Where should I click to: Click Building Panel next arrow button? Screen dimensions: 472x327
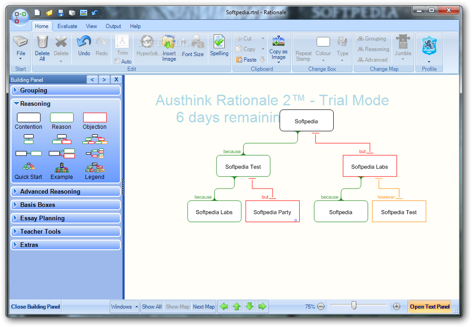pyautogui.click(x=104, y=80)
